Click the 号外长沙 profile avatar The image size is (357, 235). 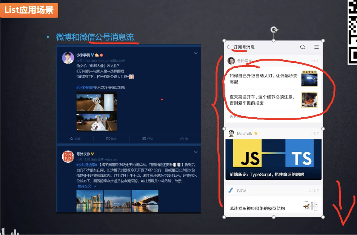68,156
